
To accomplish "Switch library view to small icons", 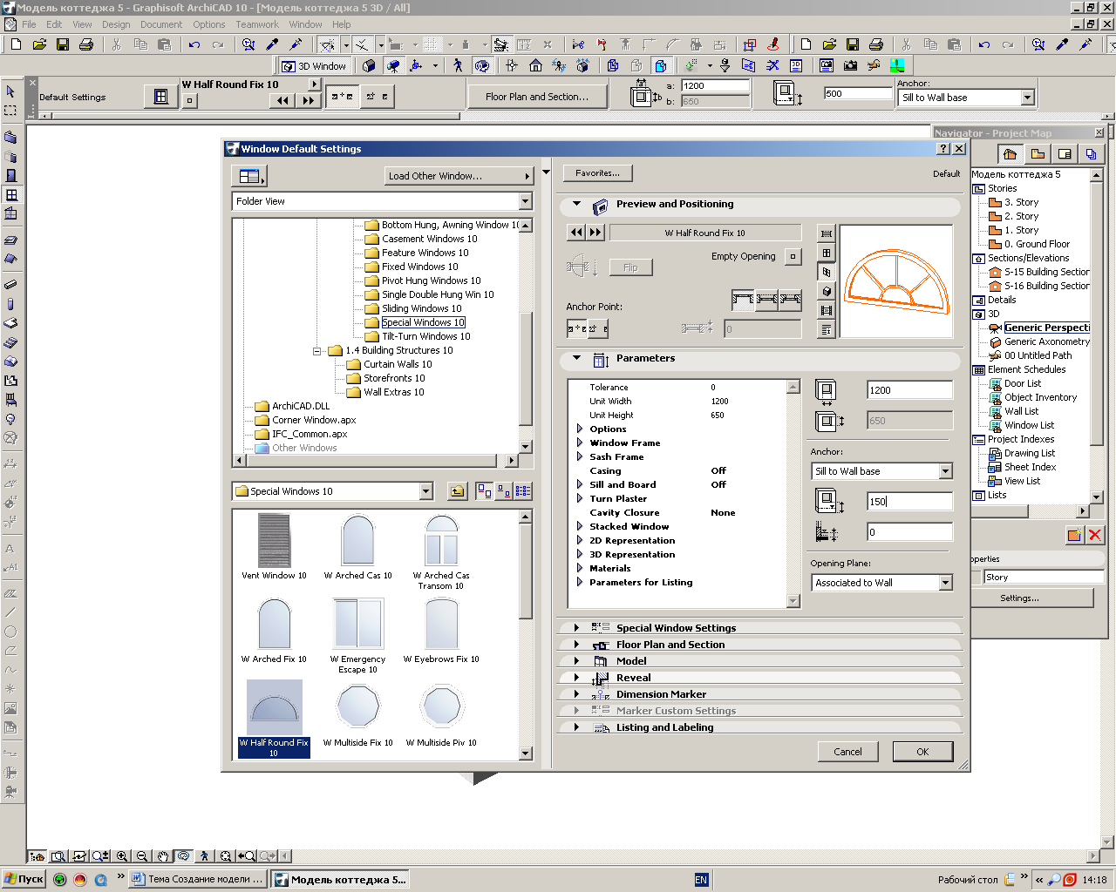I will [503, 491].
